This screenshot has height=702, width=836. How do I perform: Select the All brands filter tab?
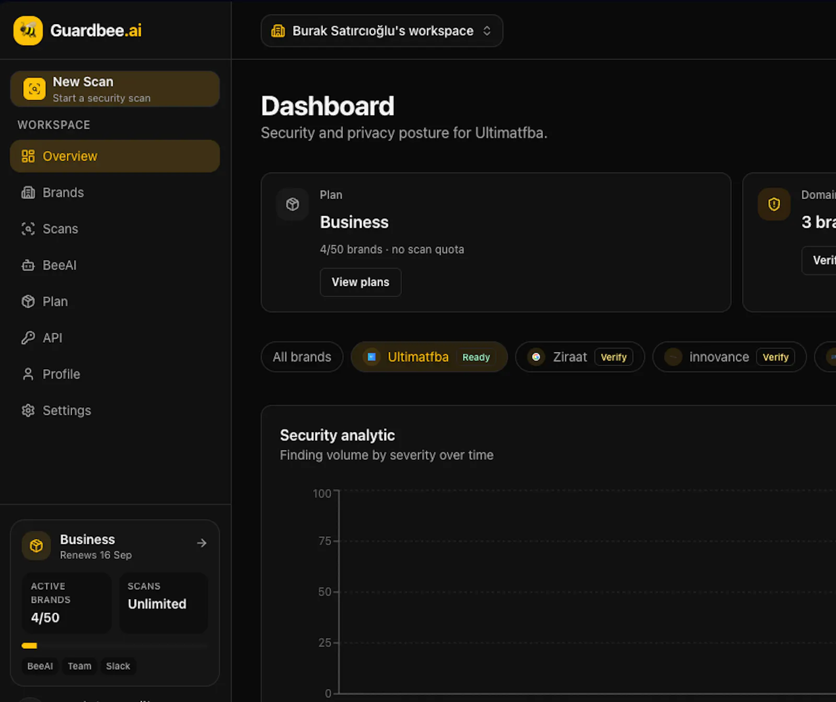(302, 357)
